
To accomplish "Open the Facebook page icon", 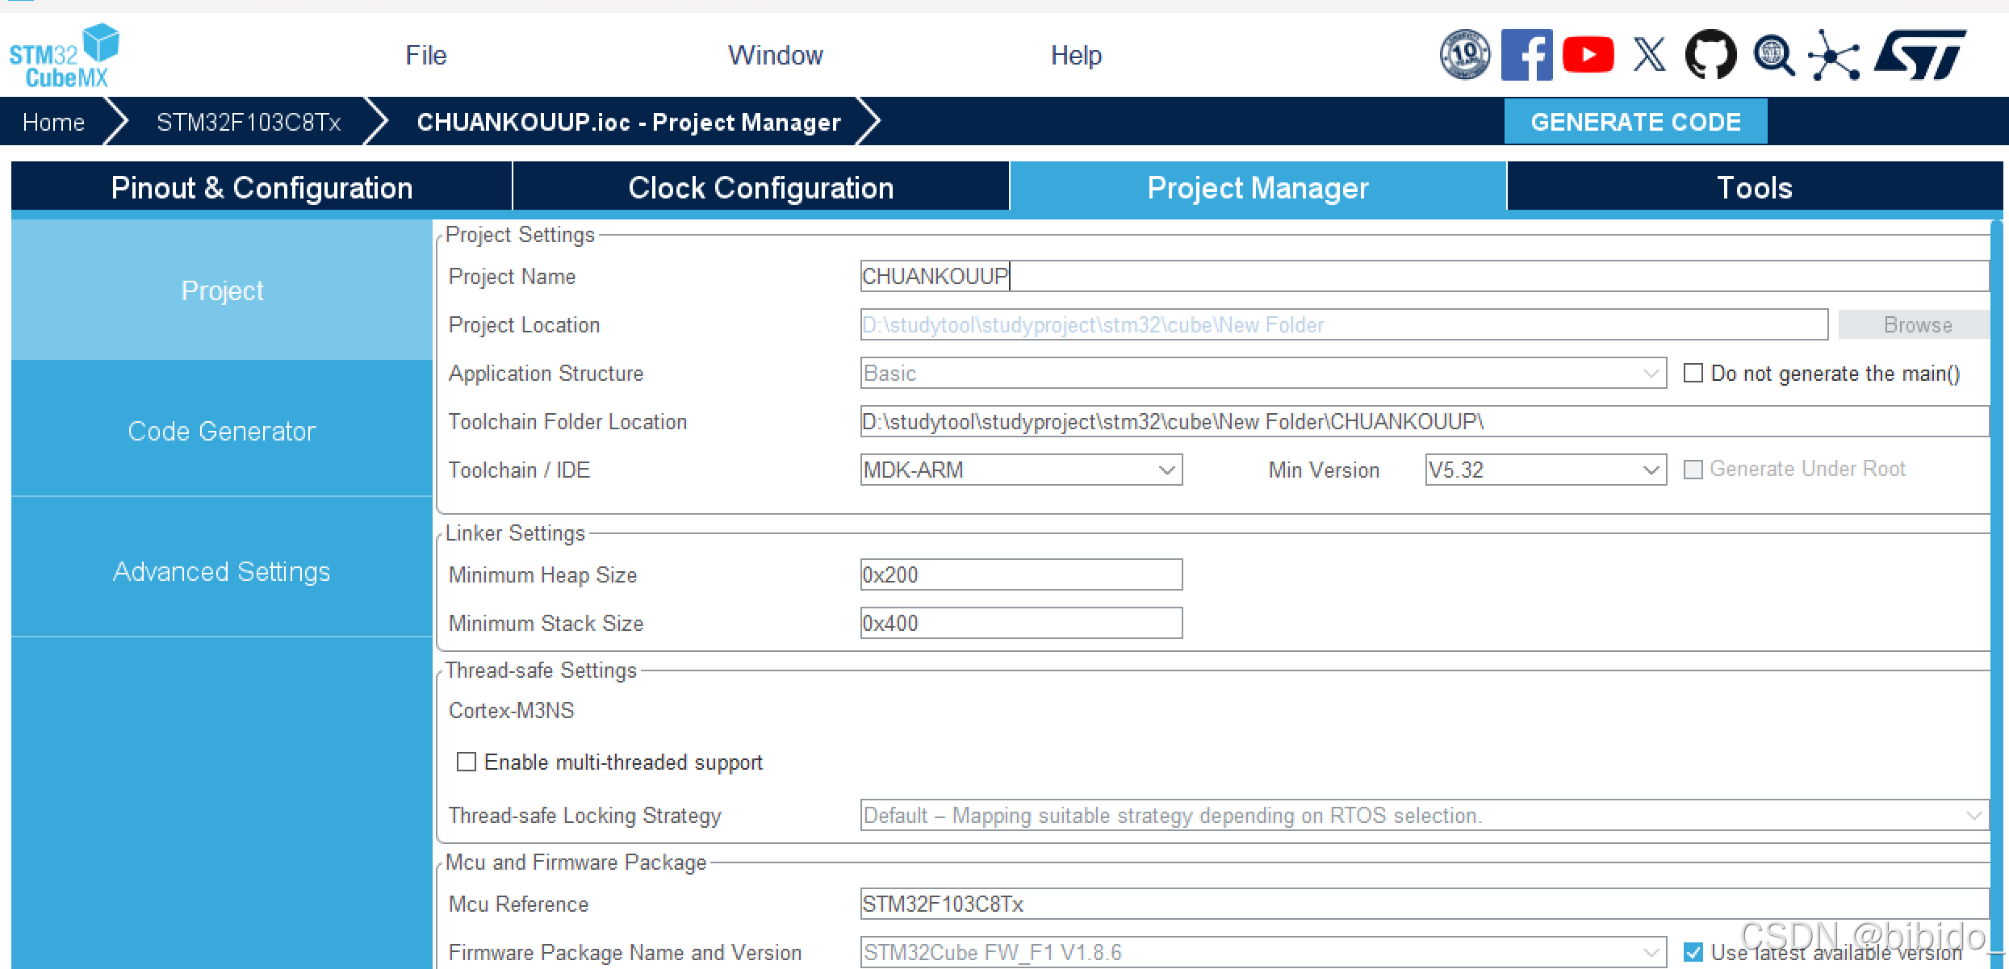I will 1526,55.
